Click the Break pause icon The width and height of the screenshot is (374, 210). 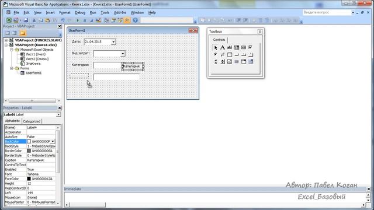coord(84,20)
